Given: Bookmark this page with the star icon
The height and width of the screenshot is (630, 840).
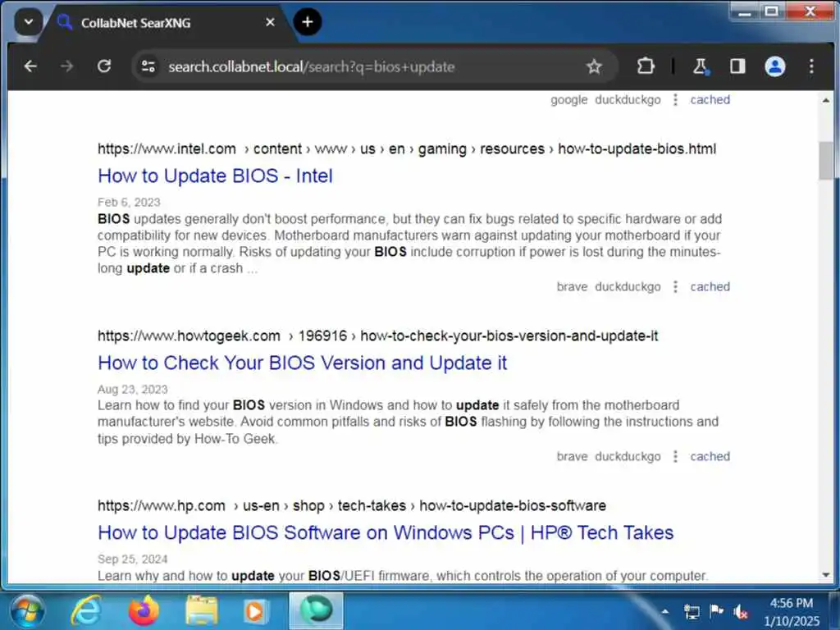Looking at the screenshot, I should pyautogui.click(x=594, y=66).
